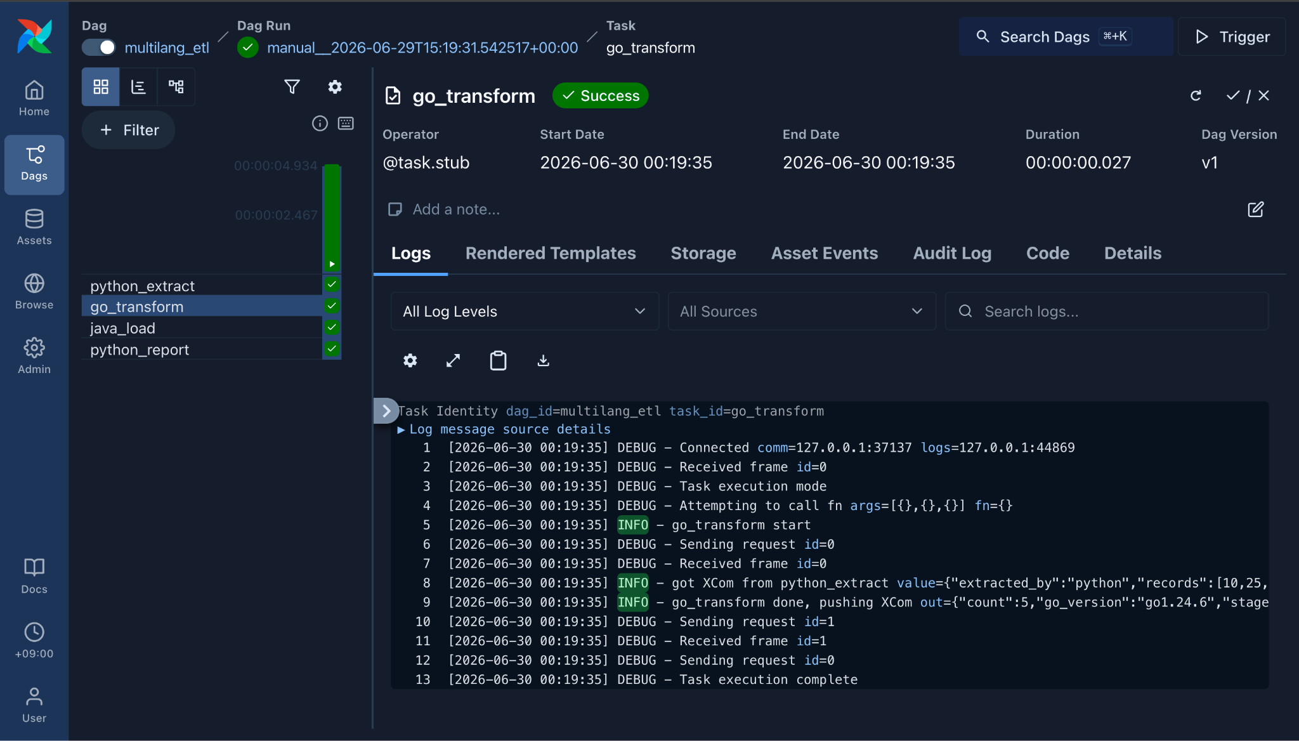Click log line 8 got XCom message

830,583
